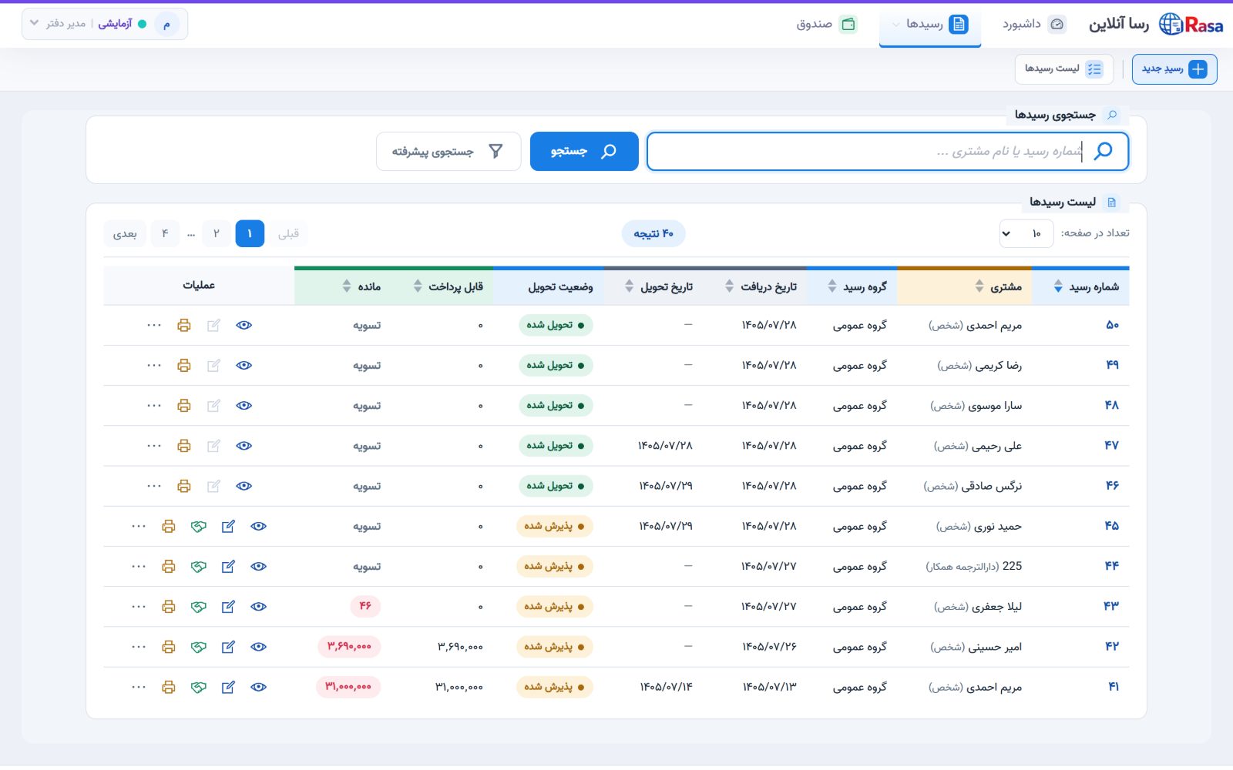Open لیست رسیدها in the sub toolbar
This screenshot has width=1233, height=770.
click(x=1064, y=69)
